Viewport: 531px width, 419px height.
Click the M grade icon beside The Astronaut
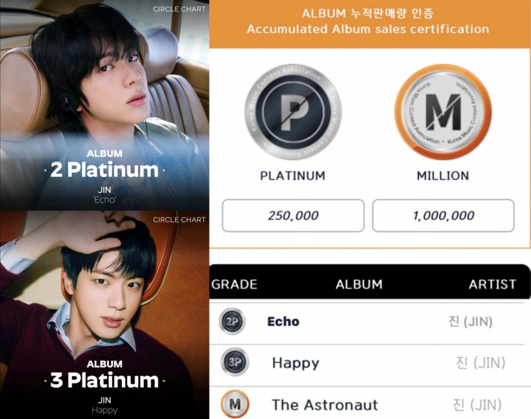click(x=235, y=404)
